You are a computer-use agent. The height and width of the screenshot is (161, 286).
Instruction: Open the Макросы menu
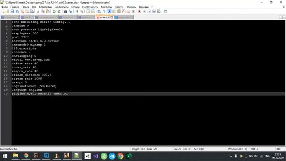106,7
